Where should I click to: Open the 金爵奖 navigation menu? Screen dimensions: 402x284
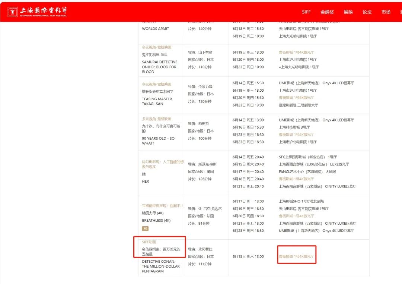327,12
